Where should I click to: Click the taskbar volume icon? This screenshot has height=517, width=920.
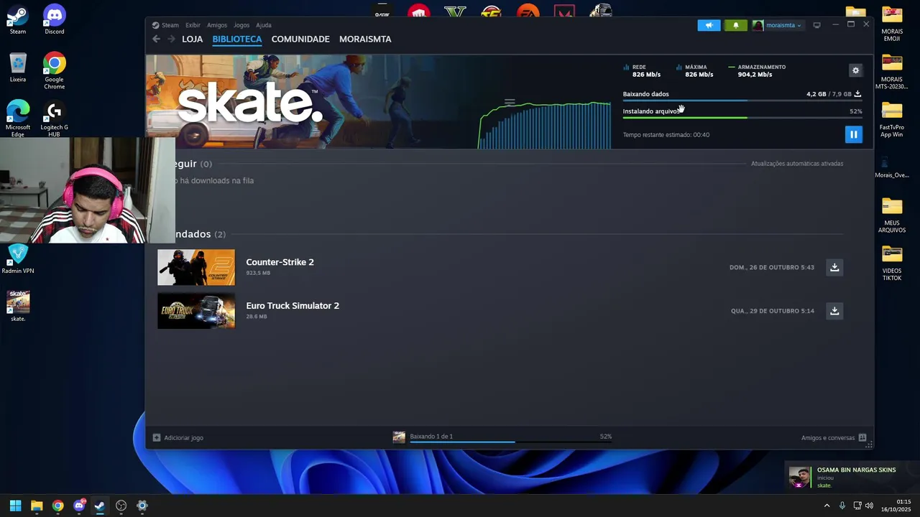870,506
